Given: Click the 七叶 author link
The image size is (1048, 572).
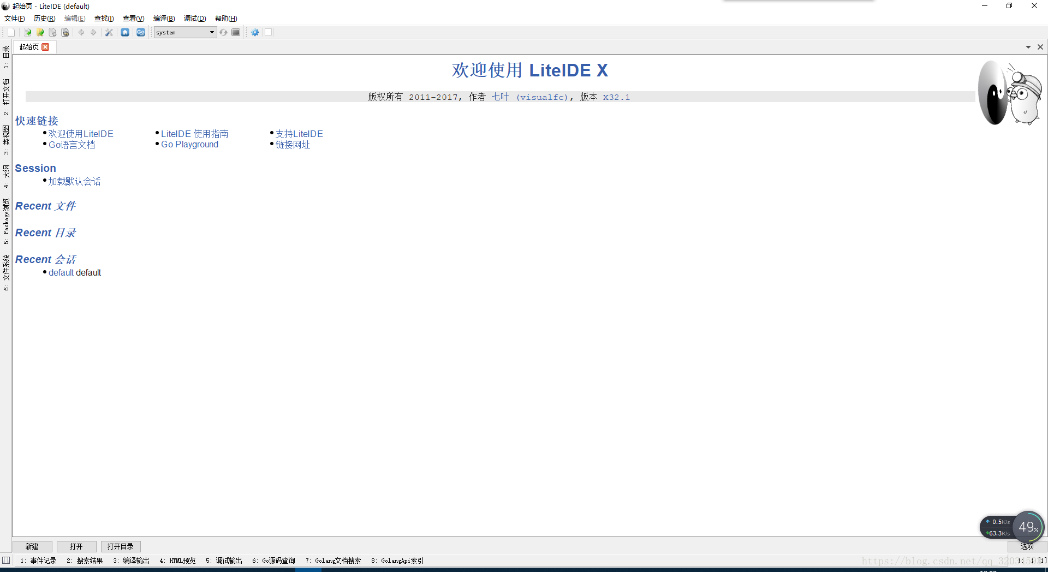Looking at the screenshot, I should click(x=500, y=97).
